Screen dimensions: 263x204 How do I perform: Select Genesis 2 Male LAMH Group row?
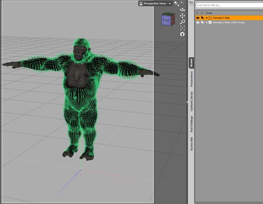(229, 22)
